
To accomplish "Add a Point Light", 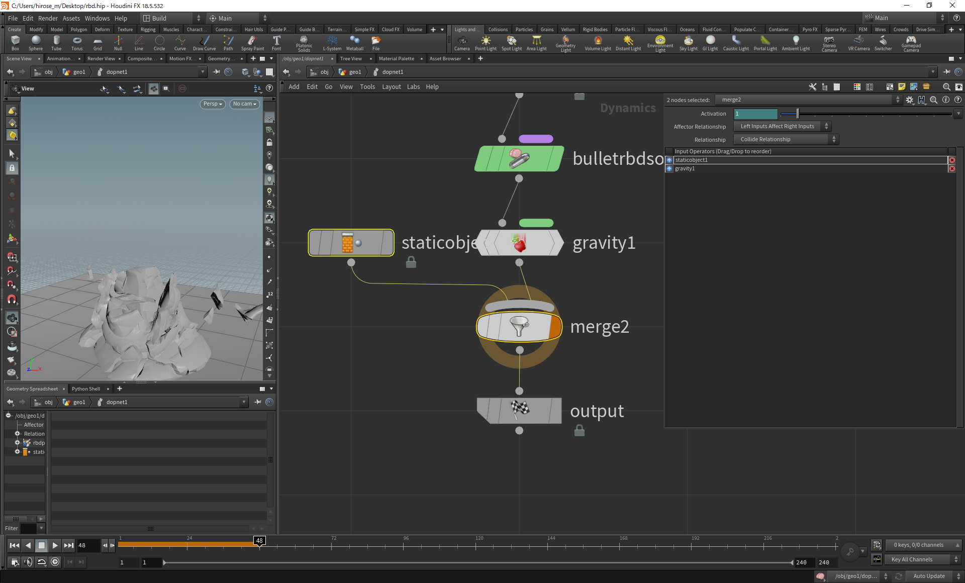I will 486,43.
